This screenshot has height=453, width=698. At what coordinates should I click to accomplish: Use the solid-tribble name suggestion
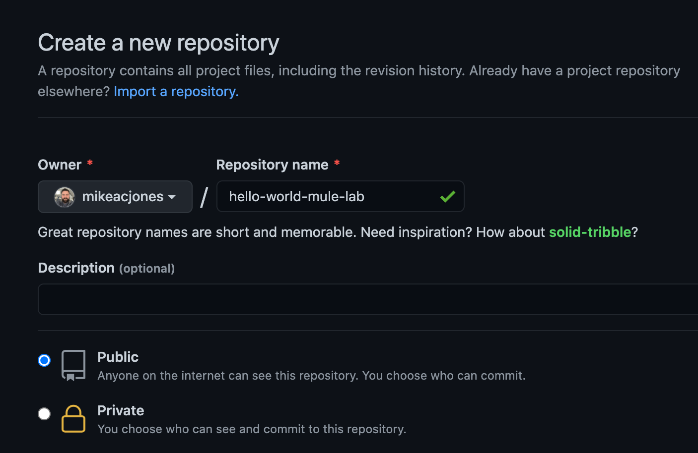tap(590, 232)
